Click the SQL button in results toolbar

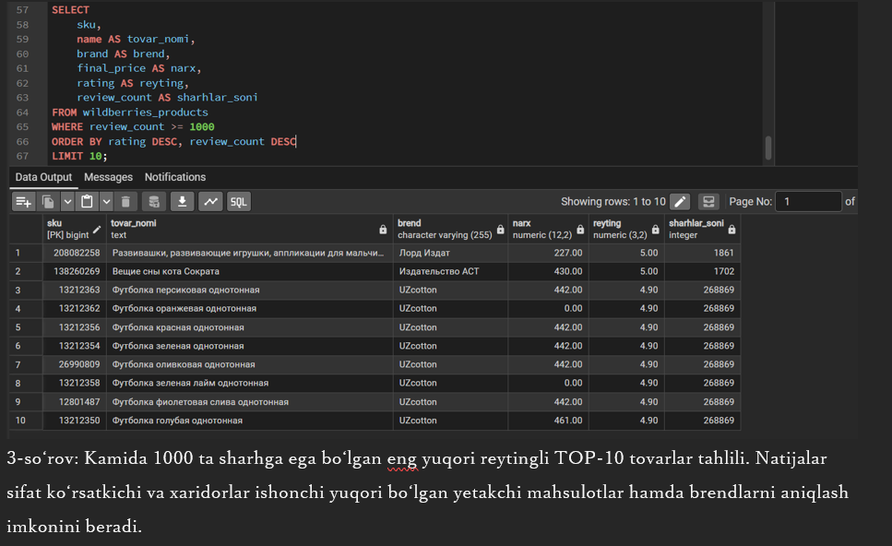point(238,201)
